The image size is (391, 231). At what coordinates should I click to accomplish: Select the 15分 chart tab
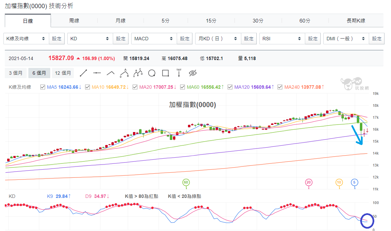pos(211,21)
